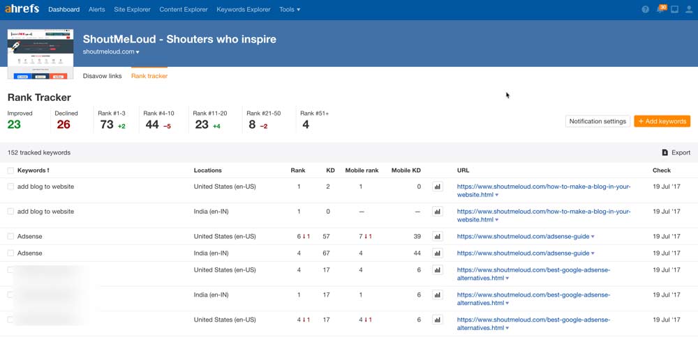This screenshot has height=337, width=698.
Task: Filter by Rank #4-10 stat
Action: click(158, 120)
